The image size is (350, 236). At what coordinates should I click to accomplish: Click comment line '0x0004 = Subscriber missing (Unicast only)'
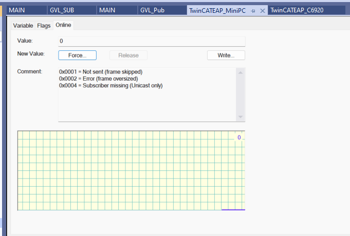click(110, 86)
